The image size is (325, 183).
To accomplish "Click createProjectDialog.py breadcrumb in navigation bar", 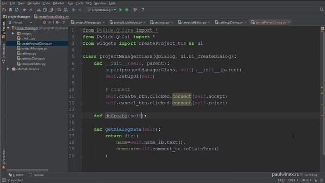I will coord(51,17).
